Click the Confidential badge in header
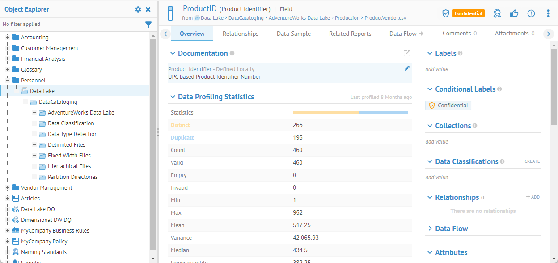Image resolution: width=558 pixels, height=263 pixels. coord(468,13)
